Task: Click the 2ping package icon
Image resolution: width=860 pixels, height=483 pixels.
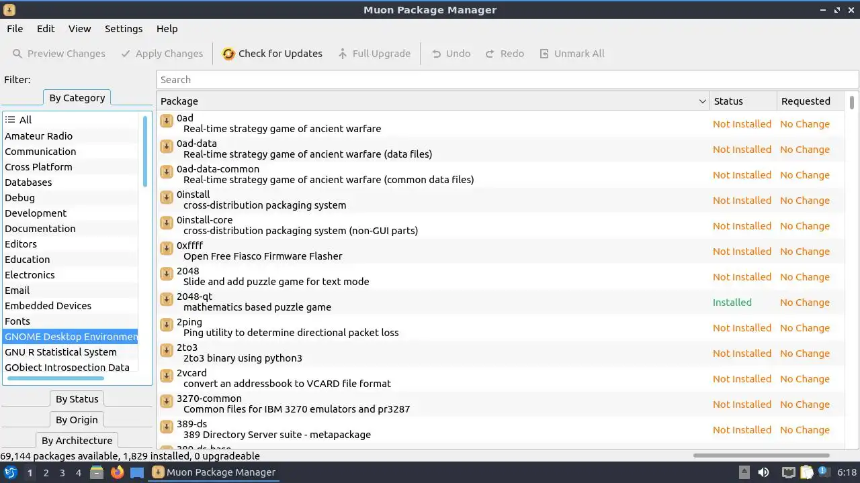Action: (x=167, y=325)
